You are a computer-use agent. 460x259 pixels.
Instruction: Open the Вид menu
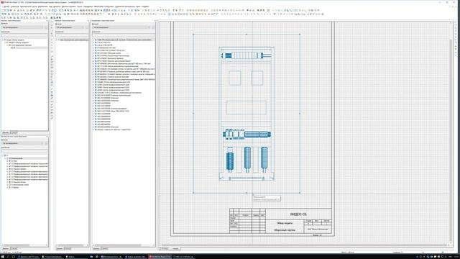[51, 6]
